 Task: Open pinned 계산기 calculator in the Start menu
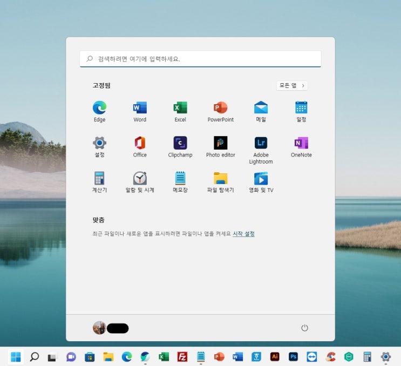(x=99, y=182)
